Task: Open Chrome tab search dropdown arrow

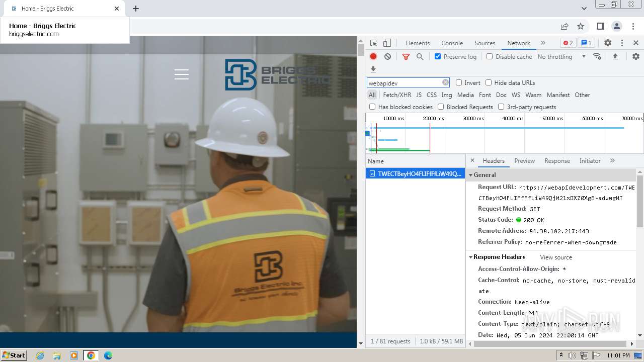Action: pos(584,9)
